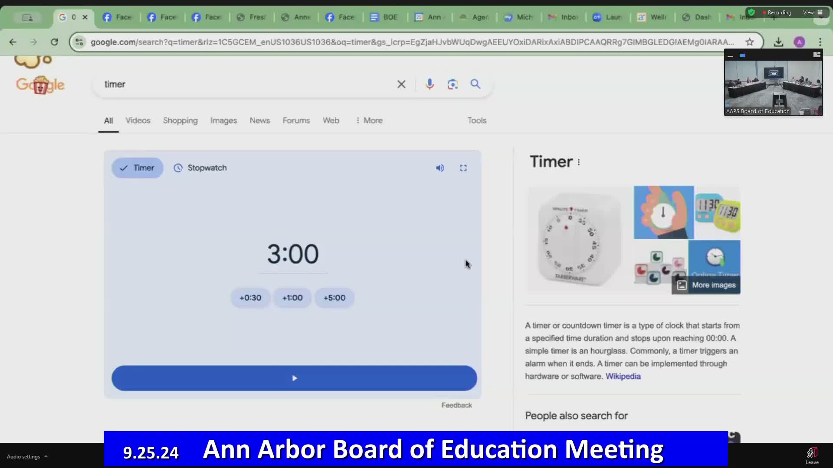Image resolution: width=833 pixels, height=468 pixels.
Task: Clear the search box text
Action: pyautogui.click(x=401, y=84)
